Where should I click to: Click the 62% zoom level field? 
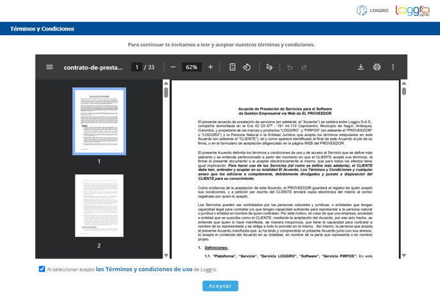point(191,67)
